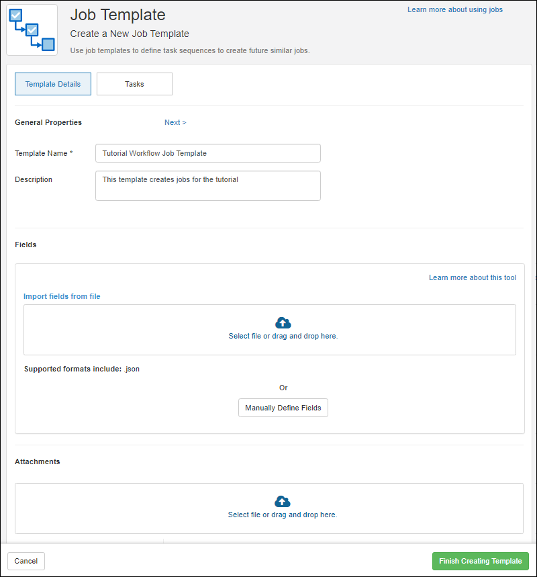Click Finish Creating Template

(x=480, y=561)
